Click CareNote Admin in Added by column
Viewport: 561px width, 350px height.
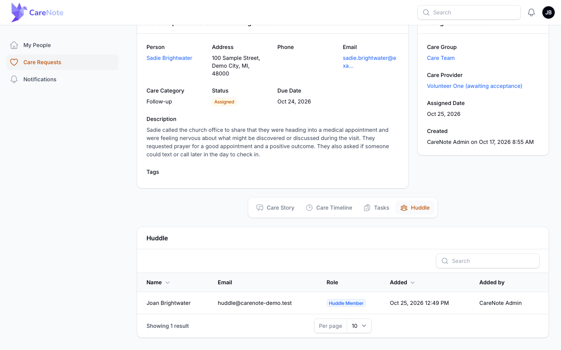tap(500, 303)
